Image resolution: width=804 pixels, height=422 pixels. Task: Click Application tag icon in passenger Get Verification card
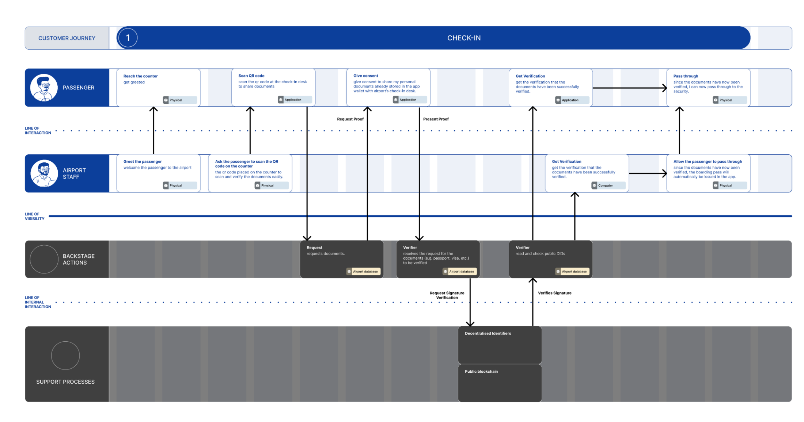[x=558, y=100]
